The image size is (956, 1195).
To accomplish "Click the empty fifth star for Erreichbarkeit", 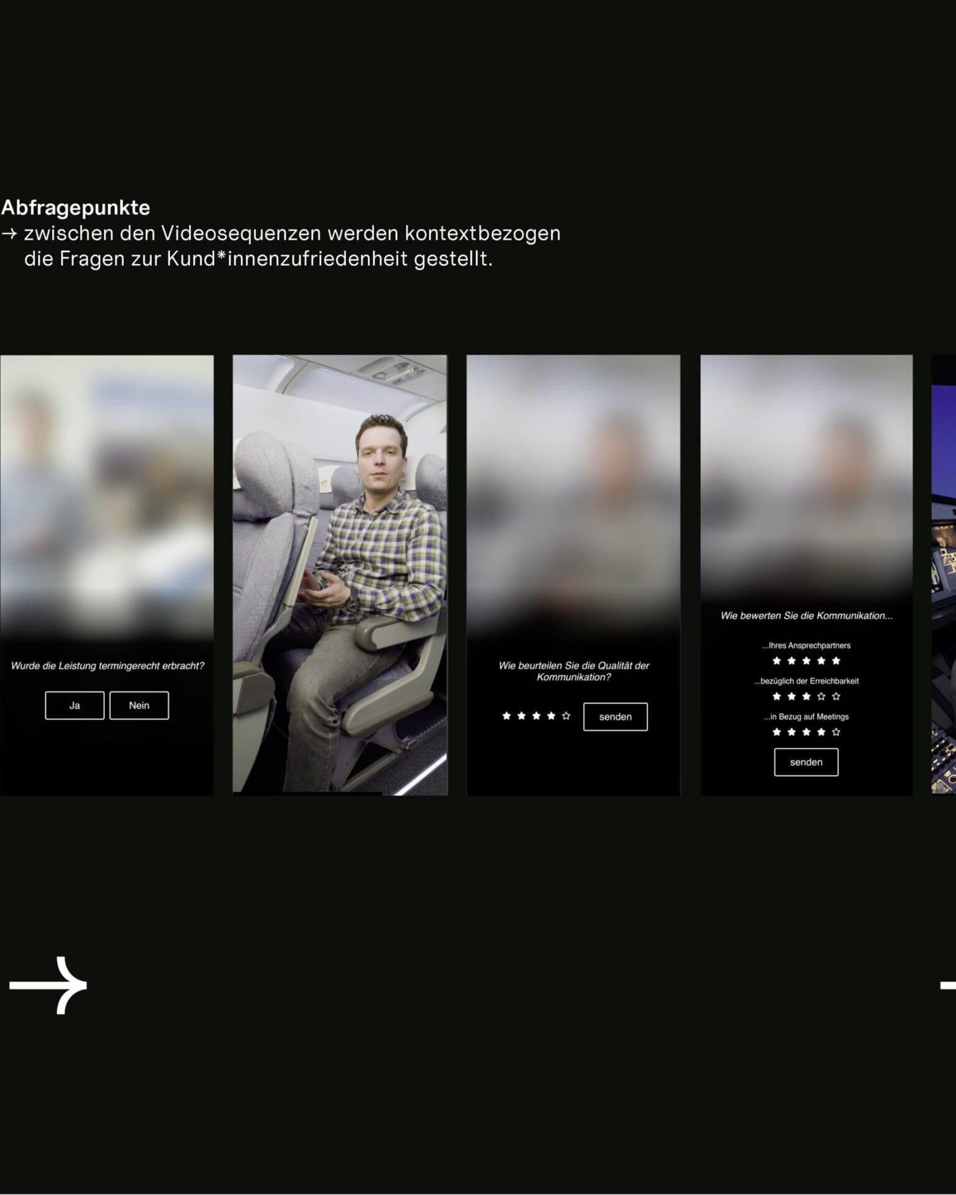I will tap(836, 696).
